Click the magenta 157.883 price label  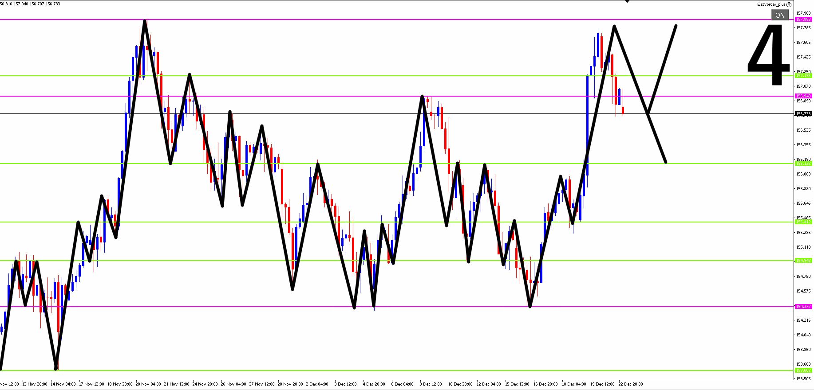[803, 19]
